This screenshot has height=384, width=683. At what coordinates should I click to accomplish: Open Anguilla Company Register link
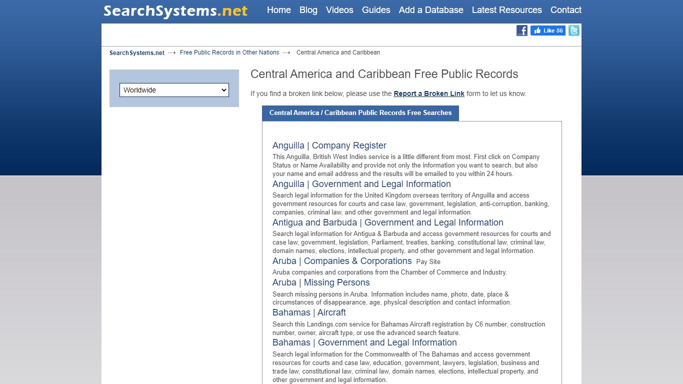click(329, 145)
